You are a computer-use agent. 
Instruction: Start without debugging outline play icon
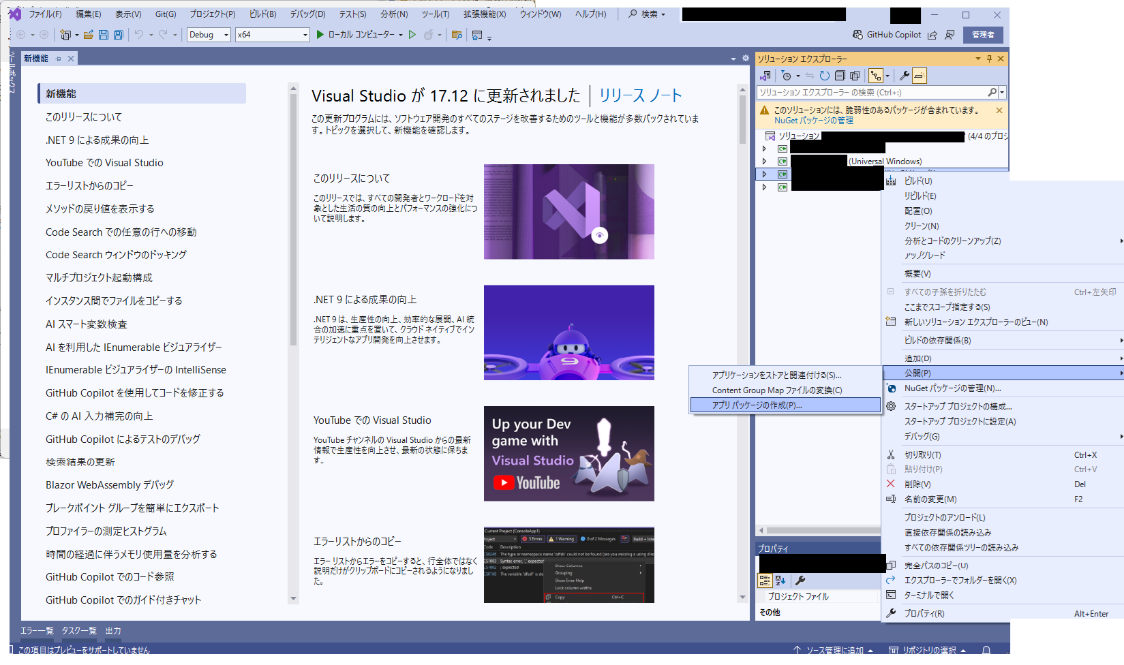412,35
